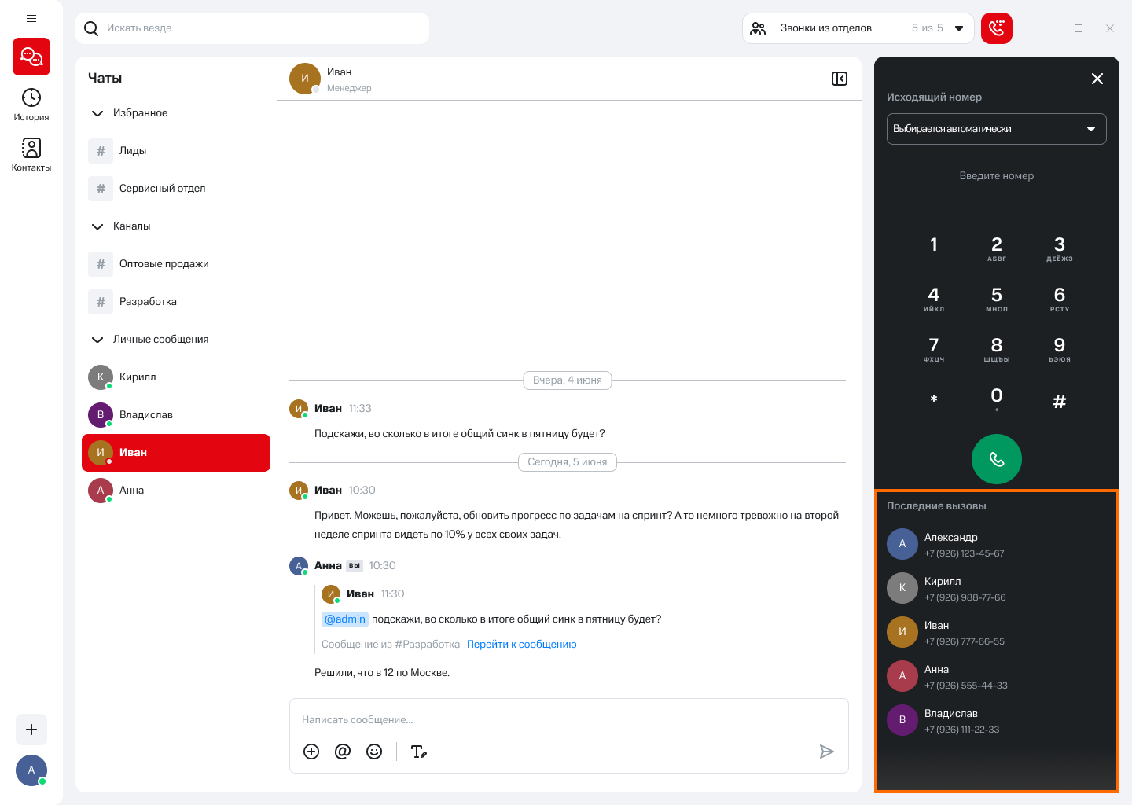
Task: Collapse the Каналы section
Action: click(97, 226)
